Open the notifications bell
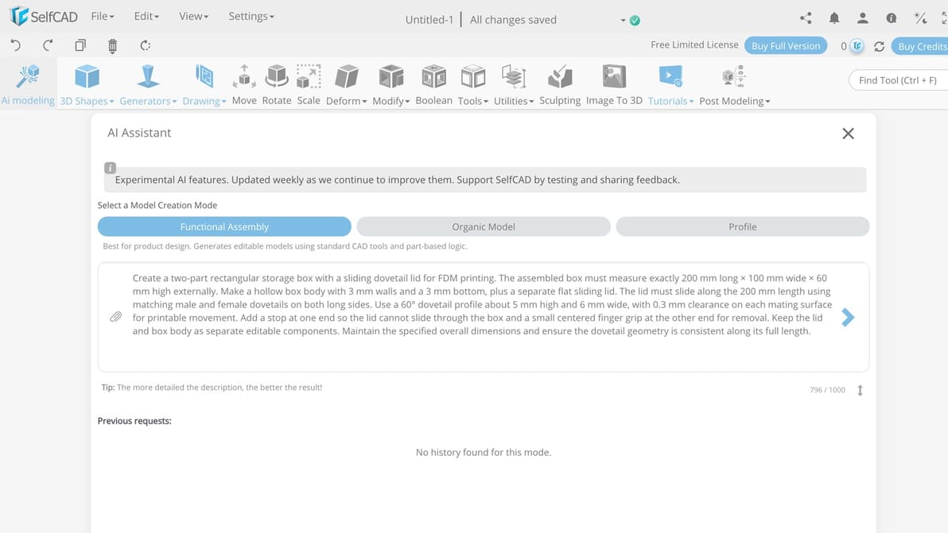Image resolution: width=948 pixels, height=533 pixels. [834, 18]
